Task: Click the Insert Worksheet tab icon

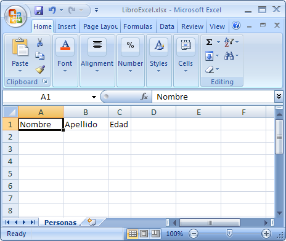Action: click(x=92, y=222)
